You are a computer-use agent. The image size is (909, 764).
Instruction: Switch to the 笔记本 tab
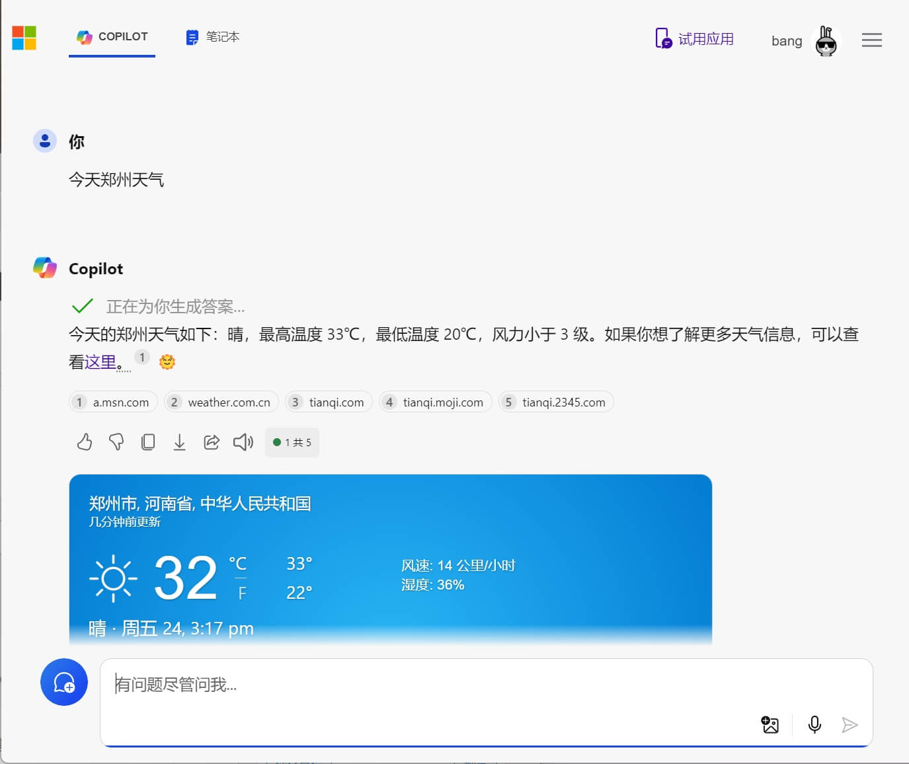(x=212, y=37)
